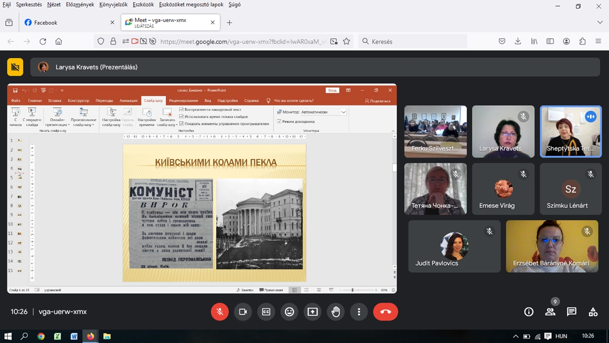The image size is (609, 343).
Task: Open Excel from the Windows taskbar
Action: (57, 336)
